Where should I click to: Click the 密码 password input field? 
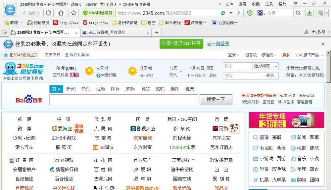[242, 76]
